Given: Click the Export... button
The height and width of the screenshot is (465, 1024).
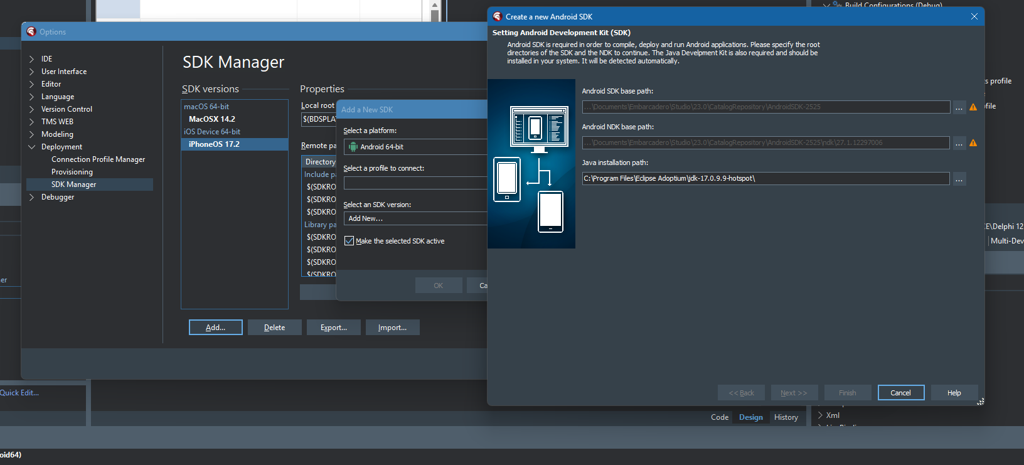Looking at the screenshot, I should tap(334, 328).
